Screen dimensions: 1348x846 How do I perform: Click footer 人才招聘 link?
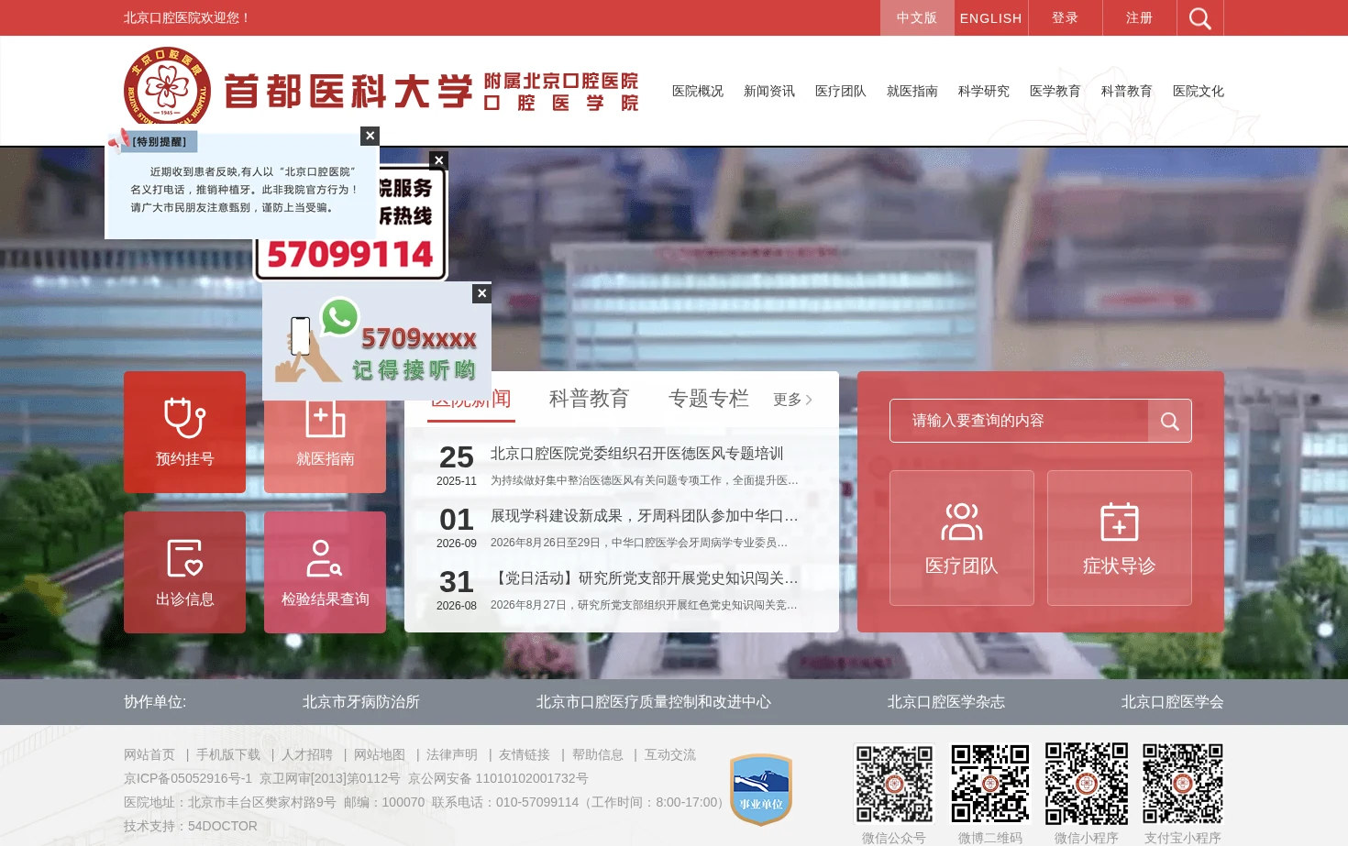pos(307,755)
